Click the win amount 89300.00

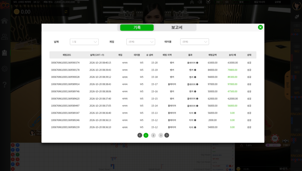point(232,77)
